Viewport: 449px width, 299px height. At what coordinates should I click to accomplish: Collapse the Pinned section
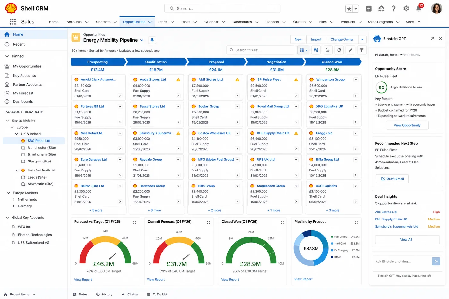[7, 56]
